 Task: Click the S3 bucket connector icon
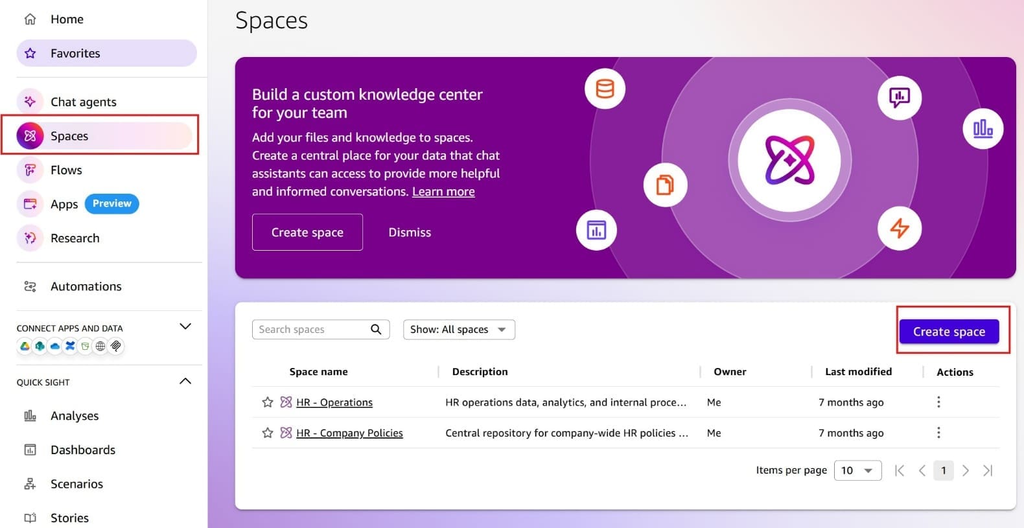click(x=85, y=346)
